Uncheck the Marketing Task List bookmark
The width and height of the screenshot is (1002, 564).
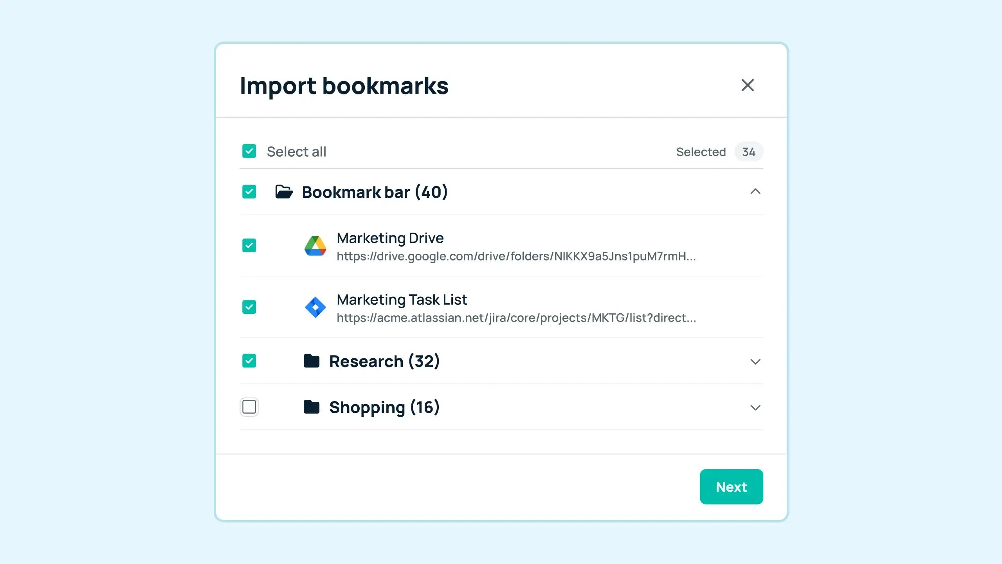(x=249, y=307)
